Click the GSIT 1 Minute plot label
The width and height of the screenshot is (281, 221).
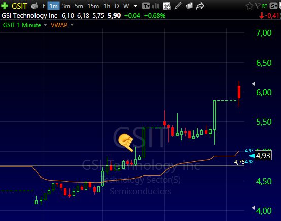pos(22,25)
